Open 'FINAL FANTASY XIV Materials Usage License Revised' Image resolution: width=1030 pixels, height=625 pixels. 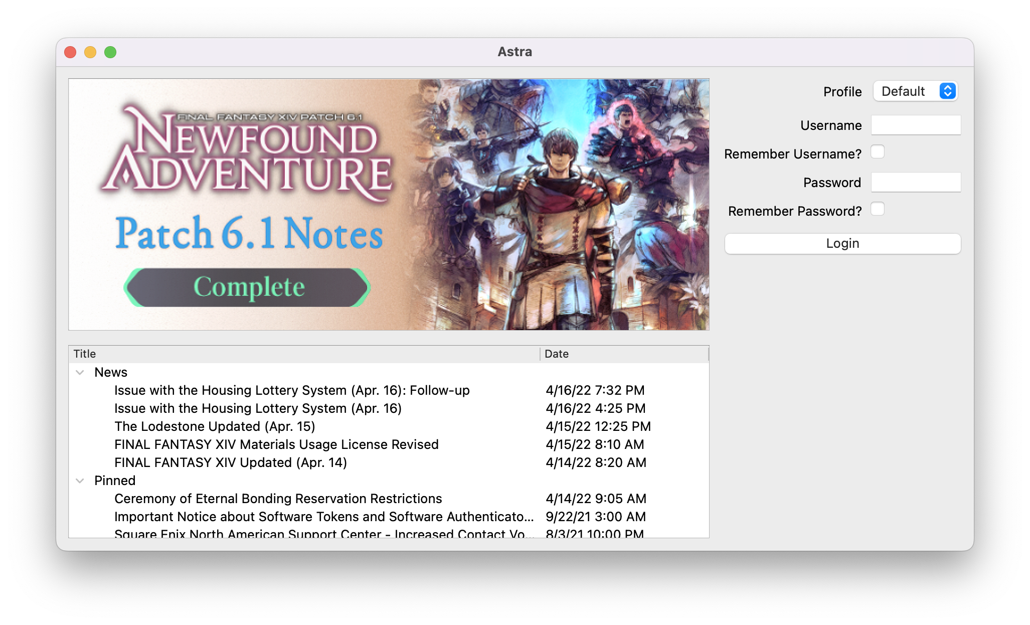pos(276,444)
